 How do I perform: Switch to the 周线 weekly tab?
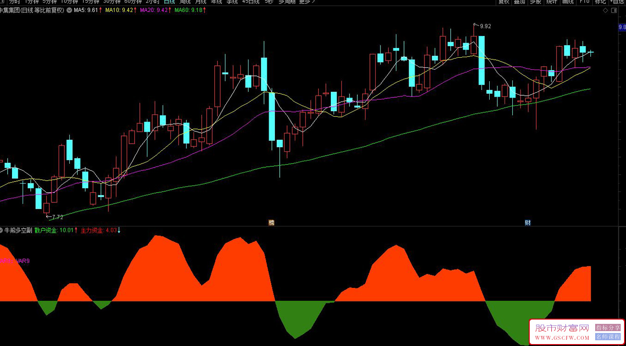185,2
